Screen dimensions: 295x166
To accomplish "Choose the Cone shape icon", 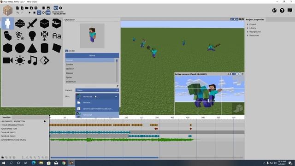I will [32, 48].
